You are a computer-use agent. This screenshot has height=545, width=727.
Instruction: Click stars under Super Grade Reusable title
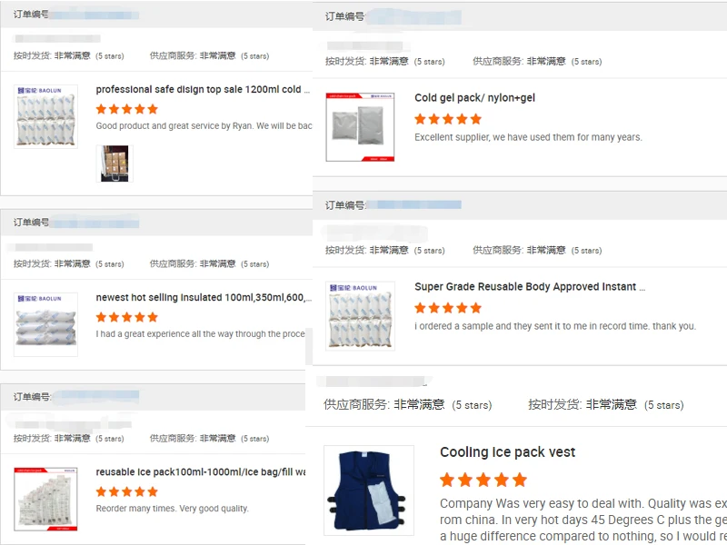(448, 308)
